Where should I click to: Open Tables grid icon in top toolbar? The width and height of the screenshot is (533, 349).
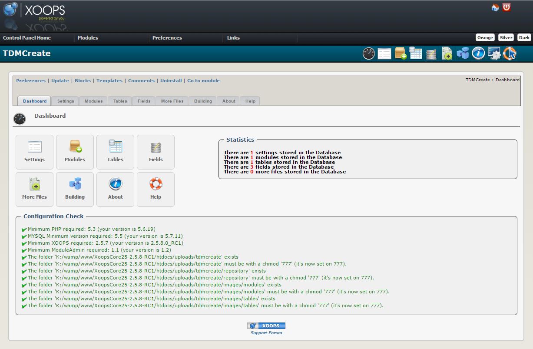pos(416,53)
